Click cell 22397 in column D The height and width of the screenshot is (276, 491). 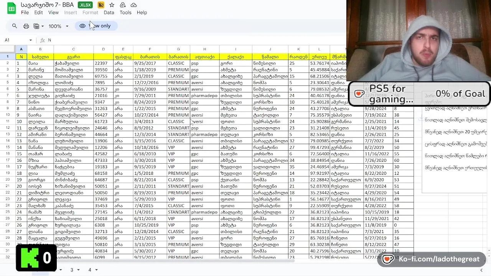103,63
